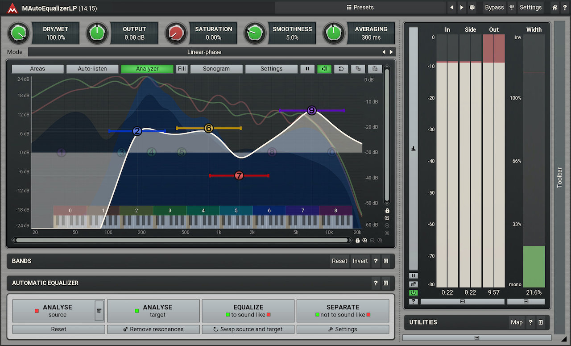Disable the meters green power button
571x346 pixels.
[x=414, y=293]
